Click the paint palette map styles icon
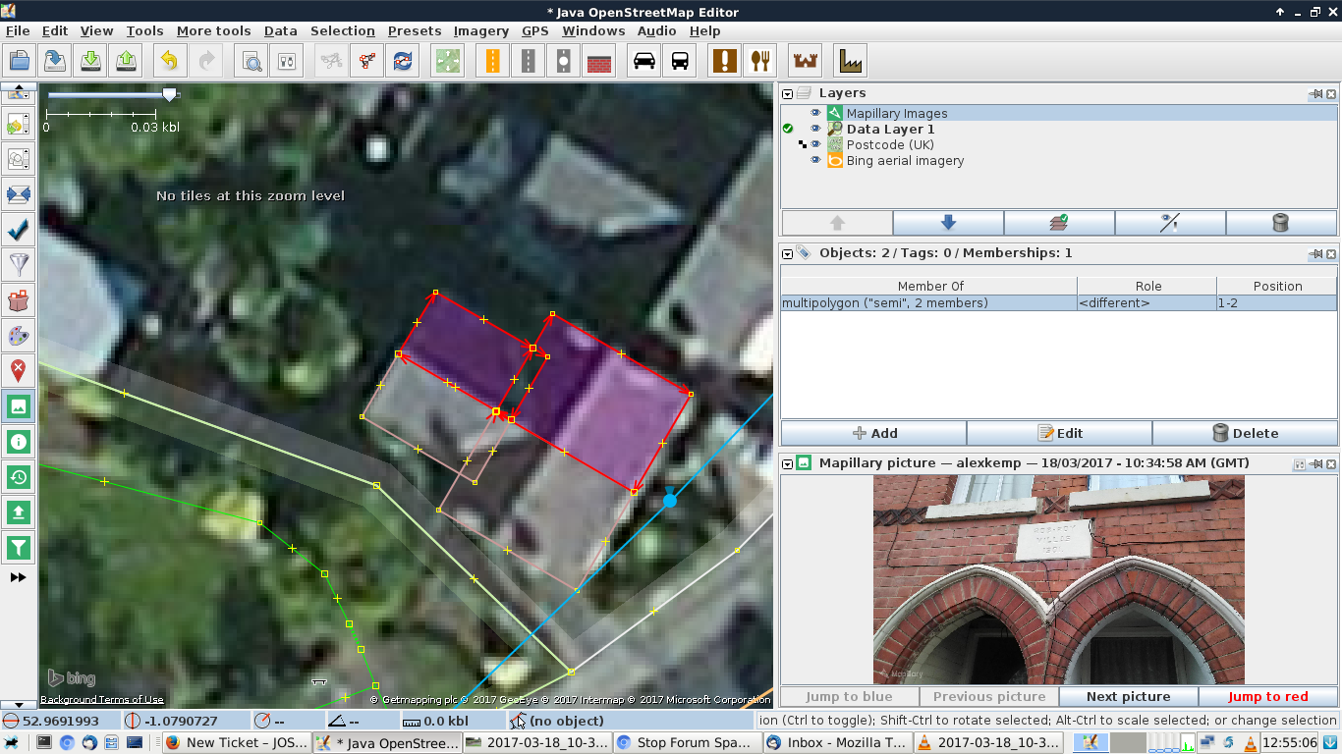Image resolution: width=1342 pixels, height=754 pixels. coord(19,336)
